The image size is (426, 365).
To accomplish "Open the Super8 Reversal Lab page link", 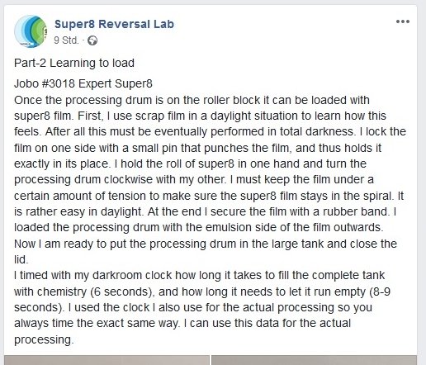I will pyautogui.click(x=114, y=24).
